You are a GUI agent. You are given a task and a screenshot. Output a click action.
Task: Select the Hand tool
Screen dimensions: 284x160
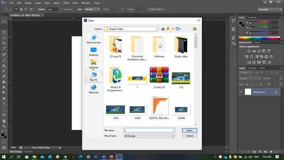(4, 121)
